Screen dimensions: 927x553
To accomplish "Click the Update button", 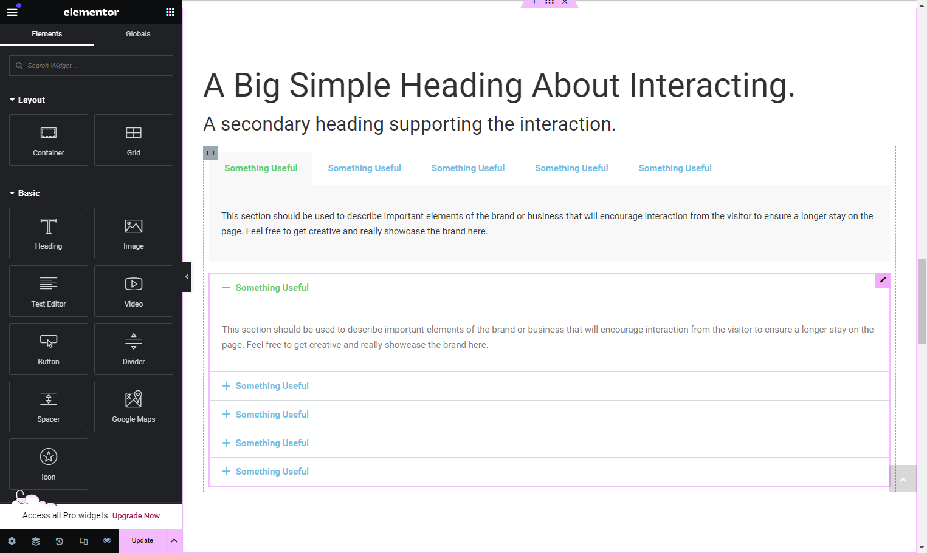I will point(142,541).
